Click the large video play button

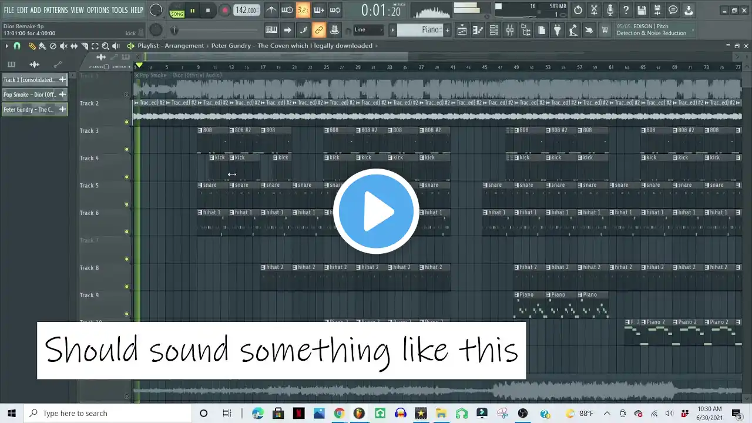tap(376, 211)
